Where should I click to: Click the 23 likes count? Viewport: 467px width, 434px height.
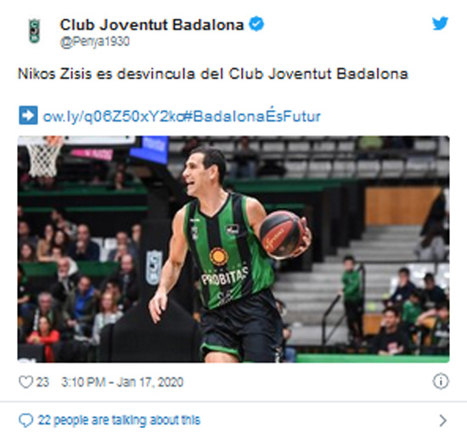click(x=42, y=382)
